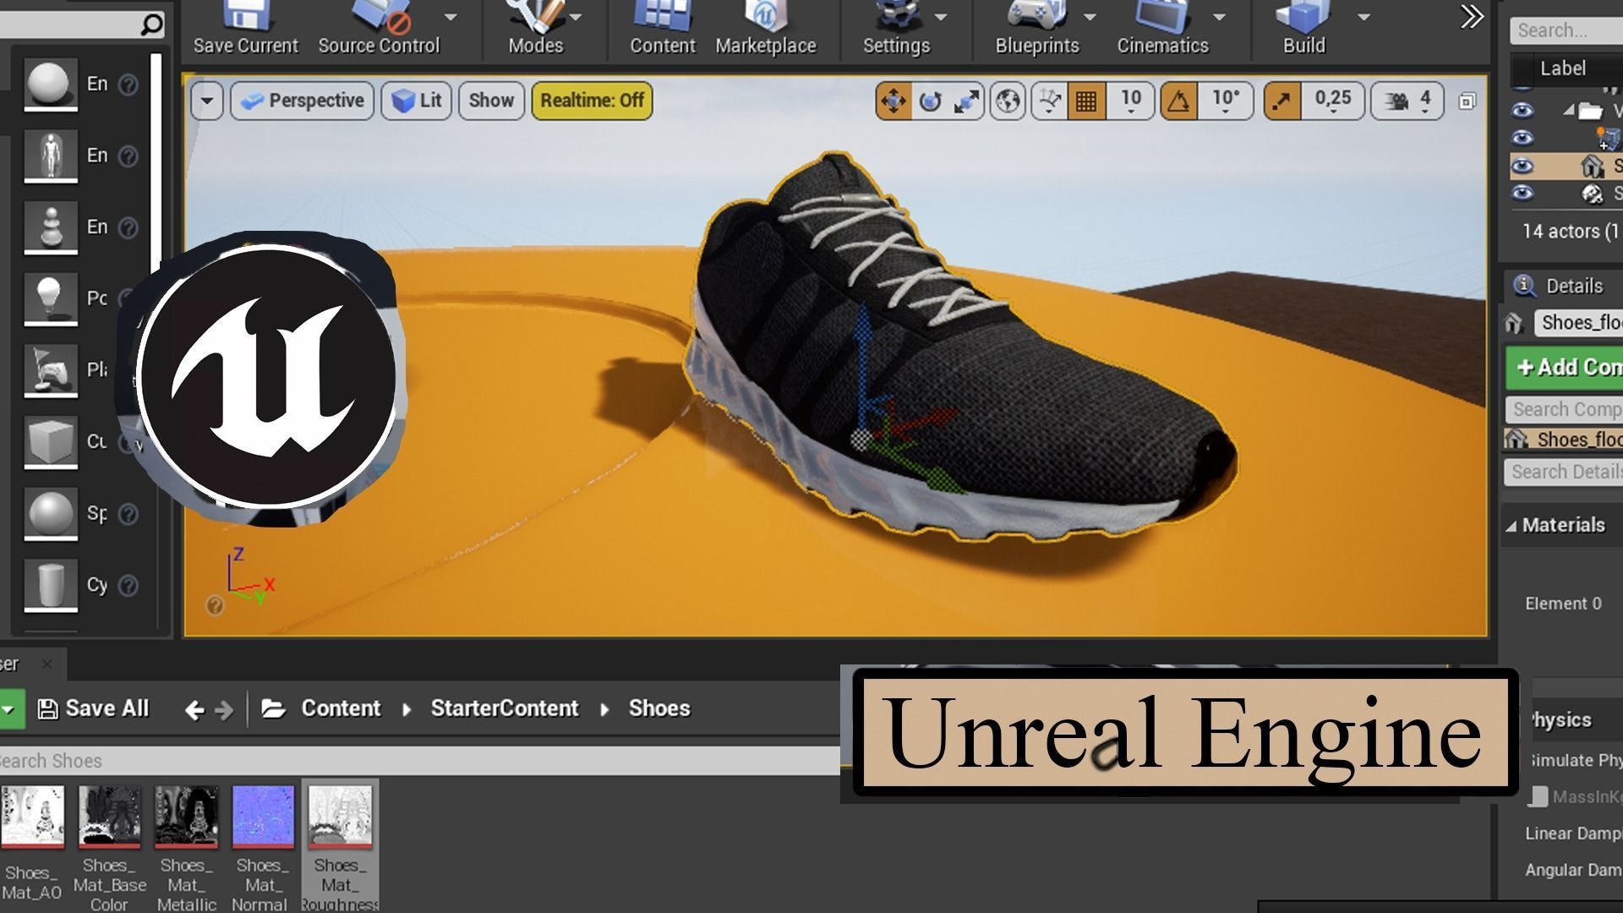
Task: Focus the World Outliner Search field
Action: tap(1566, 30)
